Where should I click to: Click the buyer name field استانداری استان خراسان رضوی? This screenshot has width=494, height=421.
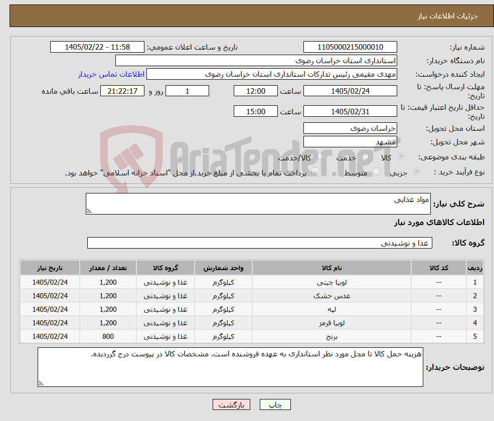pos(256,61)
